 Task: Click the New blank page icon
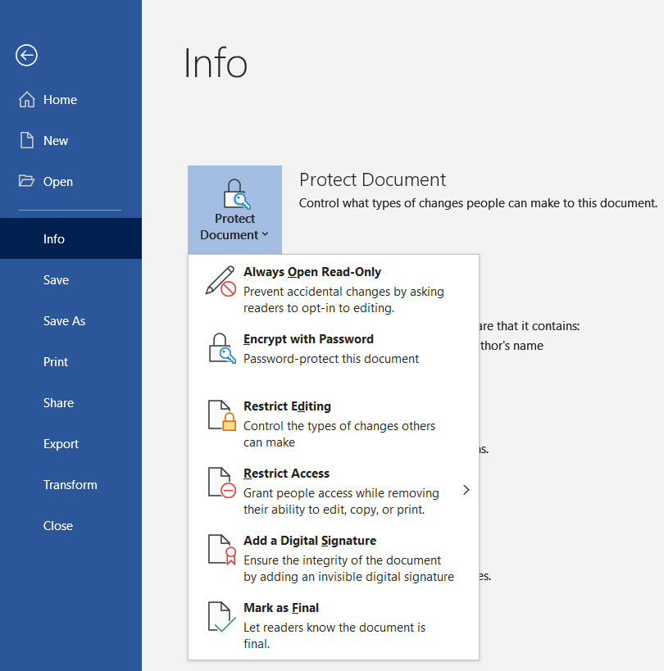26,140
